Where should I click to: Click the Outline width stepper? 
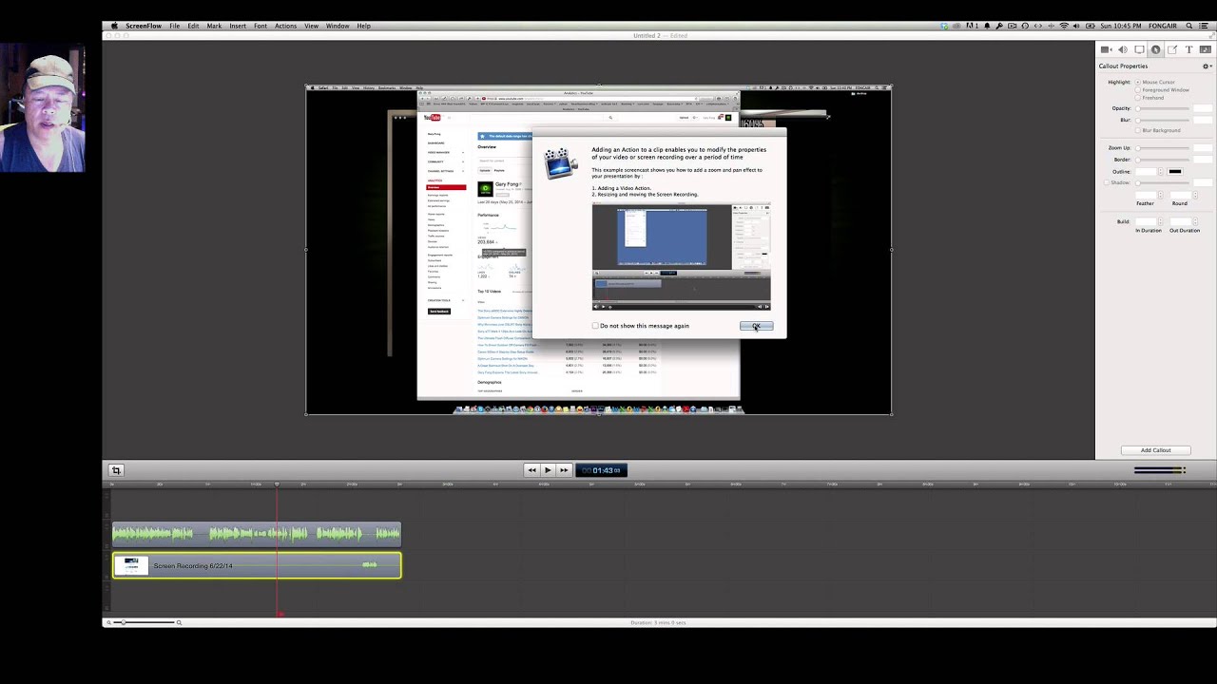point(1160,172)
